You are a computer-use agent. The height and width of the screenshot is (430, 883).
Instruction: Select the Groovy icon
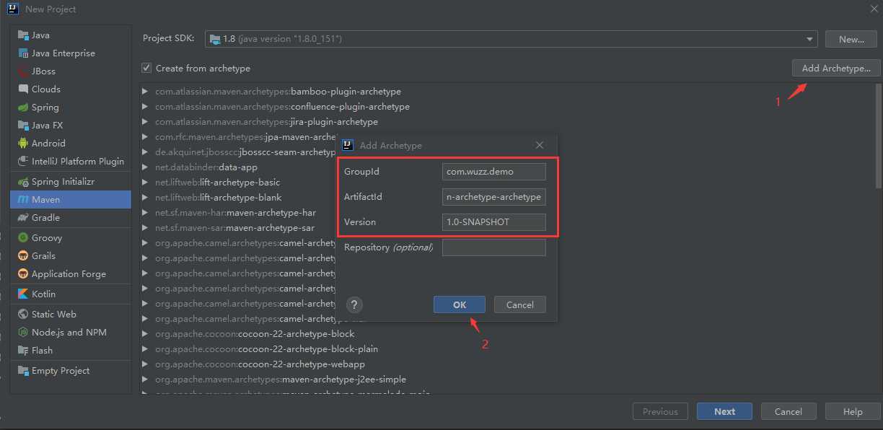(23, 238)
